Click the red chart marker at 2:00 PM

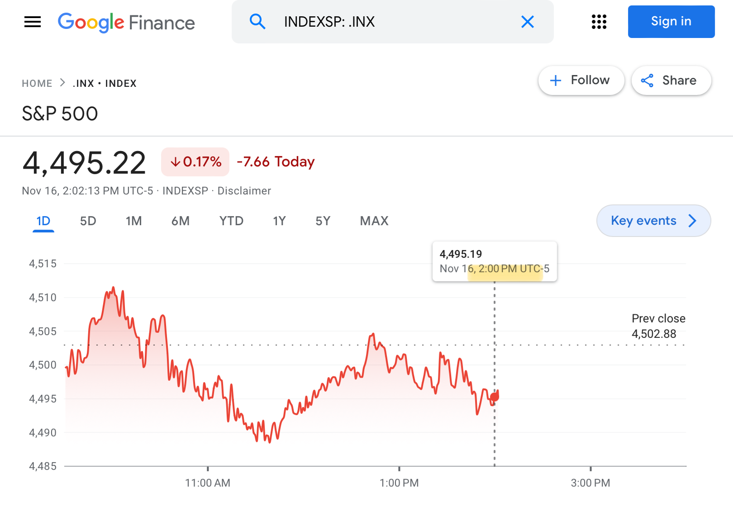(x=495, y=397)
